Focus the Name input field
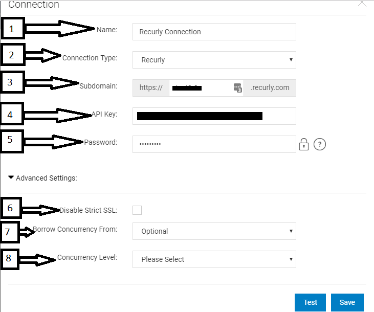This screenshot has width=374, height=312. click(x=214, y=32)
